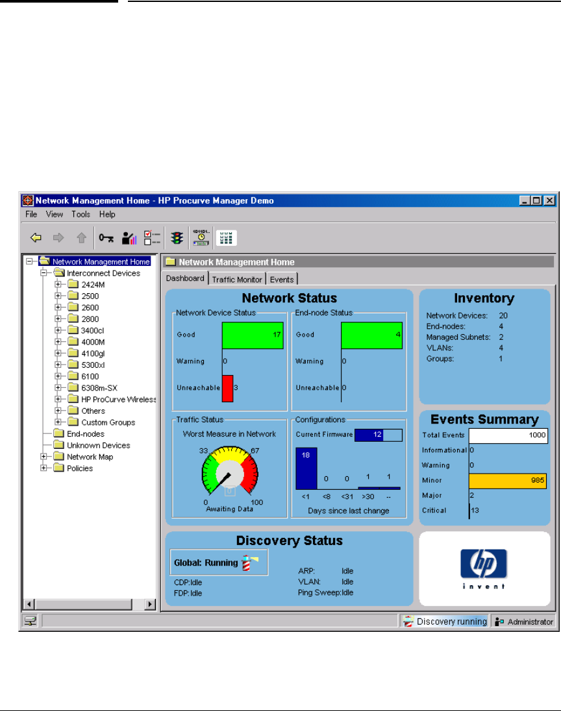The width and height of the screenshot is (561, 711).
Task: Expand the 2600 folder node
Action: 58,307
